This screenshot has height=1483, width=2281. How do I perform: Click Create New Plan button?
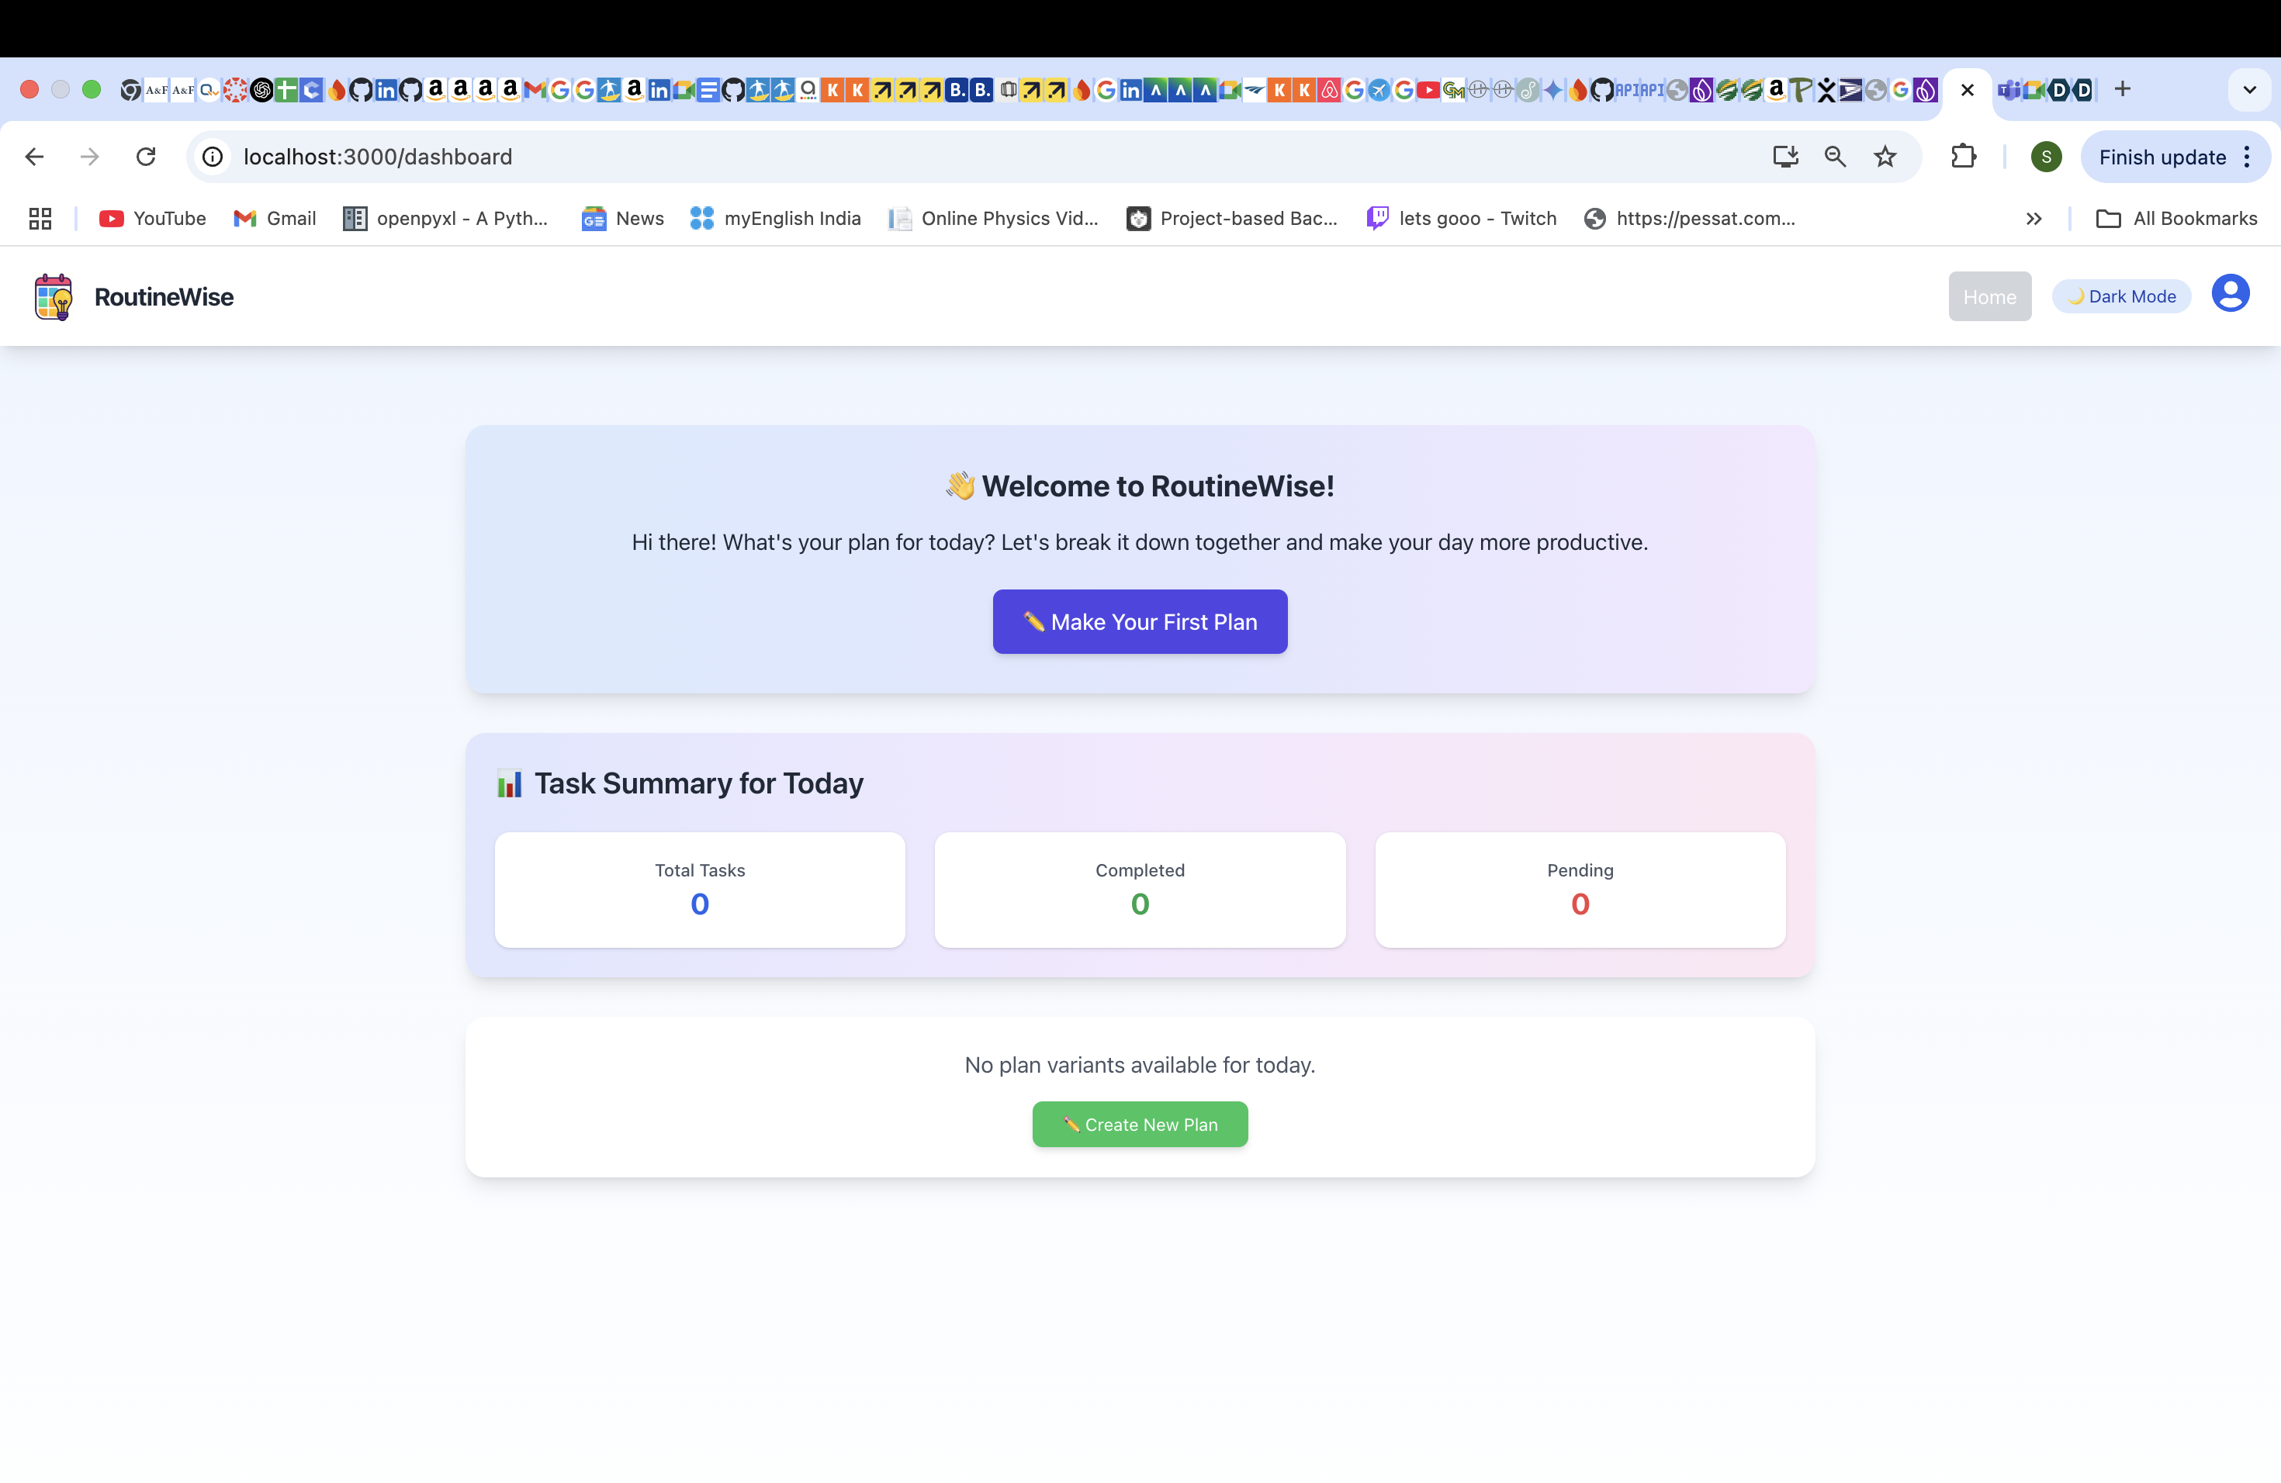pos(1140,1125)
